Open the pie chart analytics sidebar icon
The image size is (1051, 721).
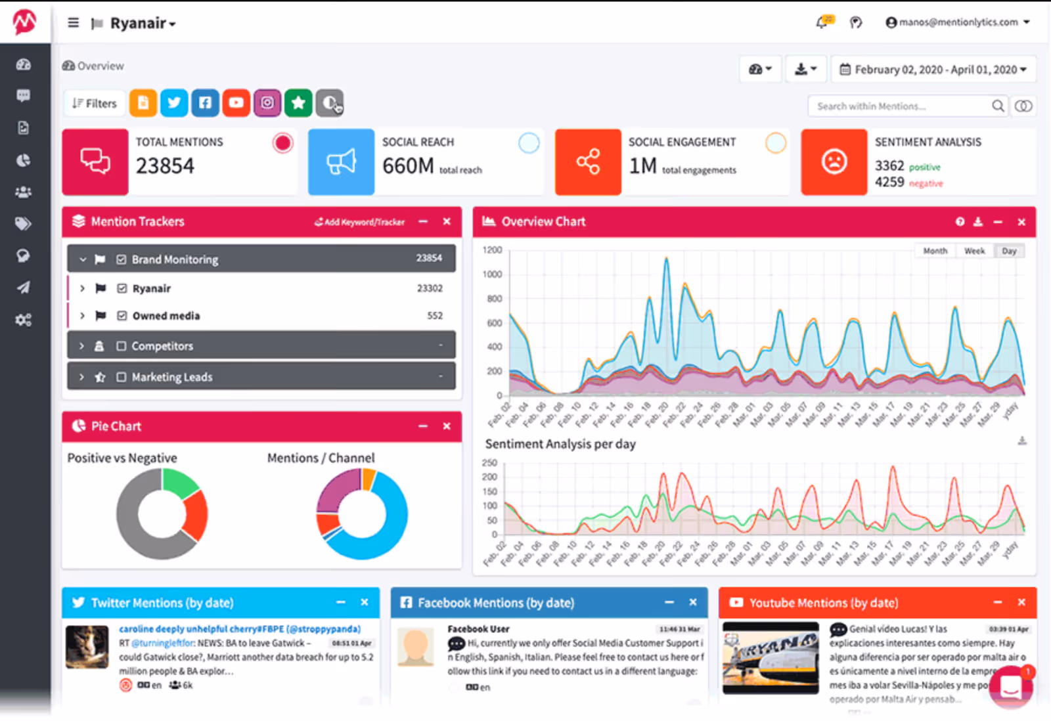(24, 160)
